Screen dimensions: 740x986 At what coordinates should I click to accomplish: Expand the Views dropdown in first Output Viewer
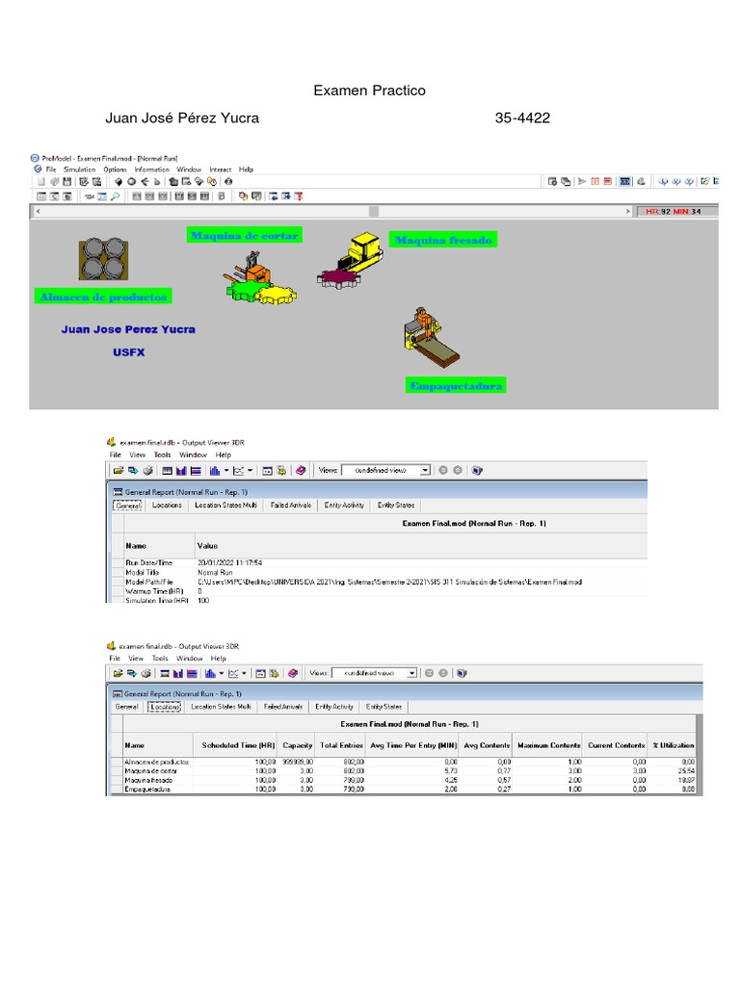pyautogui.click(x=426, y=470)
